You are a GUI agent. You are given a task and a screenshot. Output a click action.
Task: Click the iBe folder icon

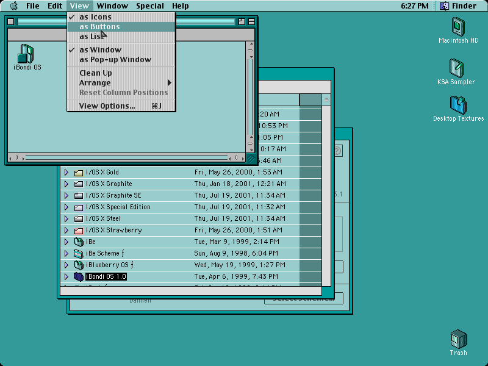79,242
